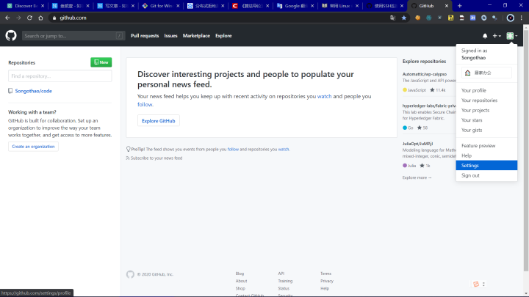Open Pull requests in the header

[x=145, y=36]
